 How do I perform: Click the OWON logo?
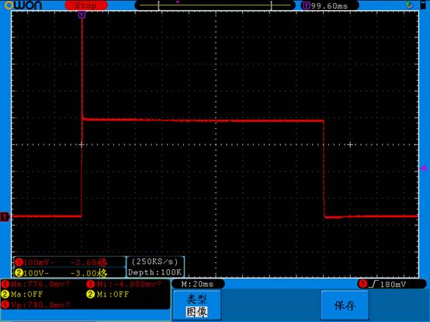pos(23,5)
